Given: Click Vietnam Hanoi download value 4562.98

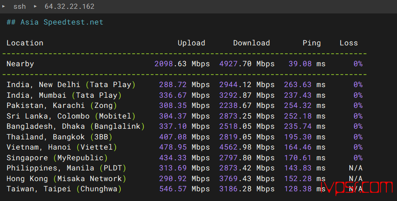Looking at the screenshot, I should click(x=235, y=147).
